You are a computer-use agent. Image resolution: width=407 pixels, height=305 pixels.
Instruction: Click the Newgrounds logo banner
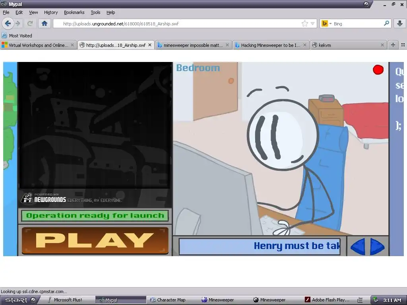pyautogui.click(x=72, y=199)
